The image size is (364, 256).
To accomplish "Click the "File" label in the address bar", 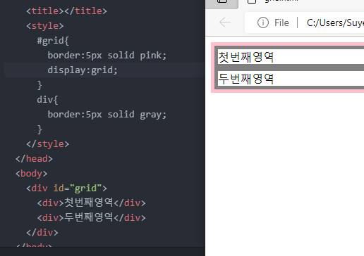I will [x=281, y=23].
